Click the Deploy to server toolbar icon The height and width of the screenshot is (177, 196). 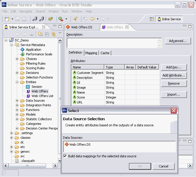[35, 19]
